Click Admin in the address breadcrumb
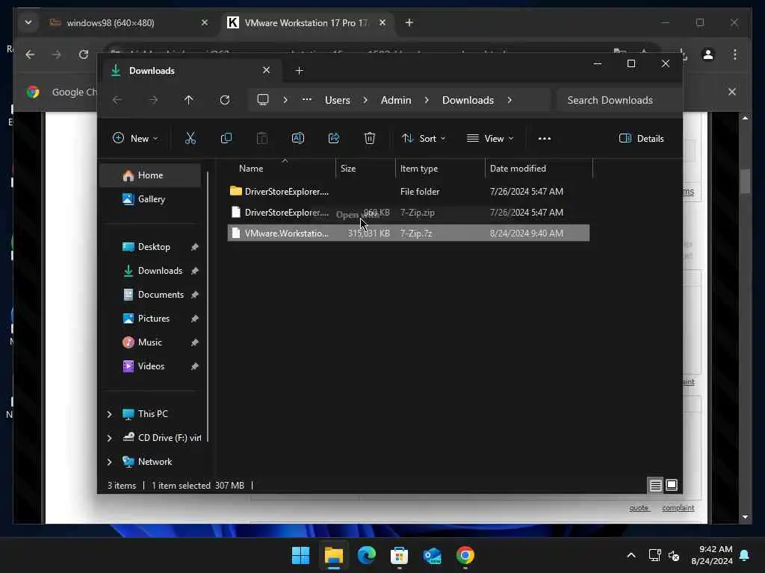This screenshot has height=573, width=765. click(x=396, y=100)
